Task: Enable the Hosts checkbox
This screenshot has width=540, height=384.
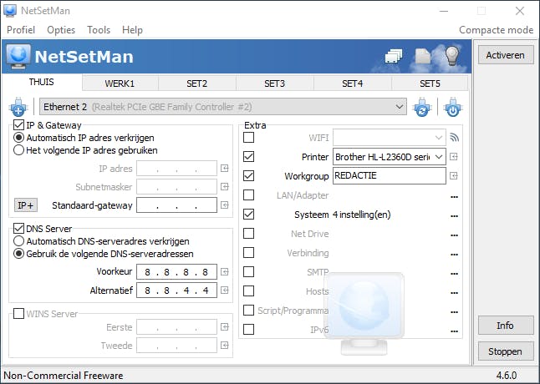Action: coord(248,291)
